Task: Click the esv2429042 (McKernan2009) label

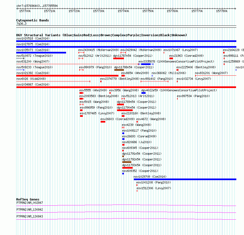Action: click(141, 50)
